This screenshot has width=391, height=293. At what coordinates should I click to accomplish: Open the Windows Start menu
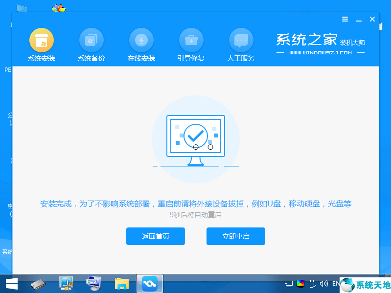click(11, 284)
